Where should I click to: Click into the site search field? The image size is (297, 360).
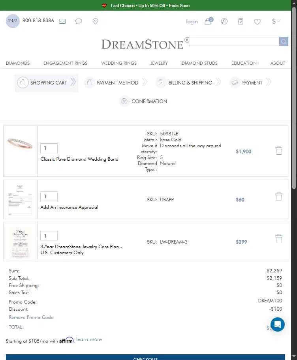pos(234,41)
